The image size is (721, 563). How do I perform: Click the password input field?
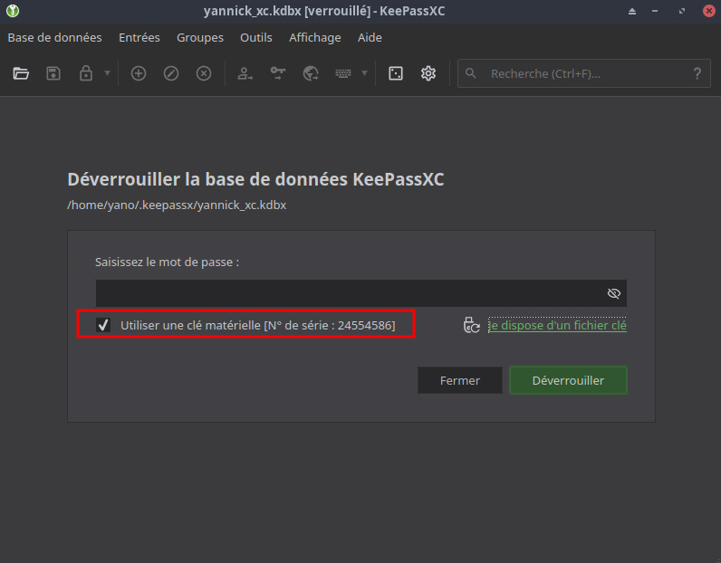(x=349, y=293)
